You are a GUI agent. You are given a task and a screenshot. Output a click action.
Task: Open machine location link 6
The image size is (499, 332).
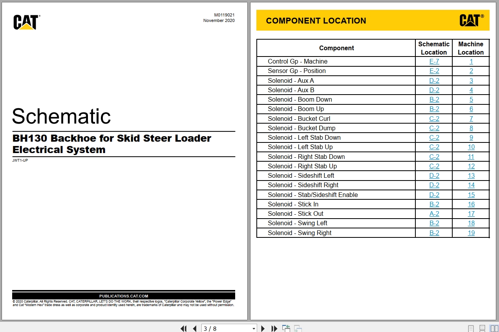point(471,109)
